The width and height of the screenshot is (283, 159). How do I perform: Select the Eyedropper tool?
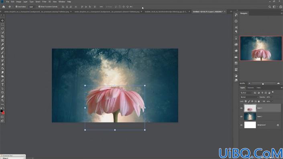pos(2,44)
